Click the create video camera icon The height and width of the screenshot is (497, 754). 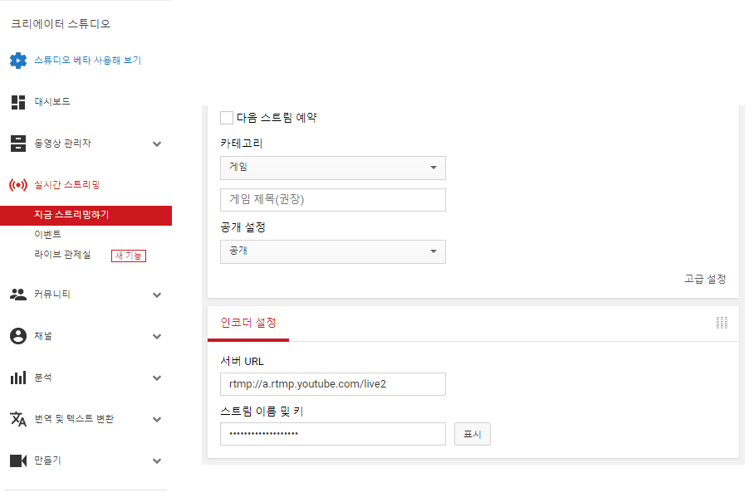18,460
